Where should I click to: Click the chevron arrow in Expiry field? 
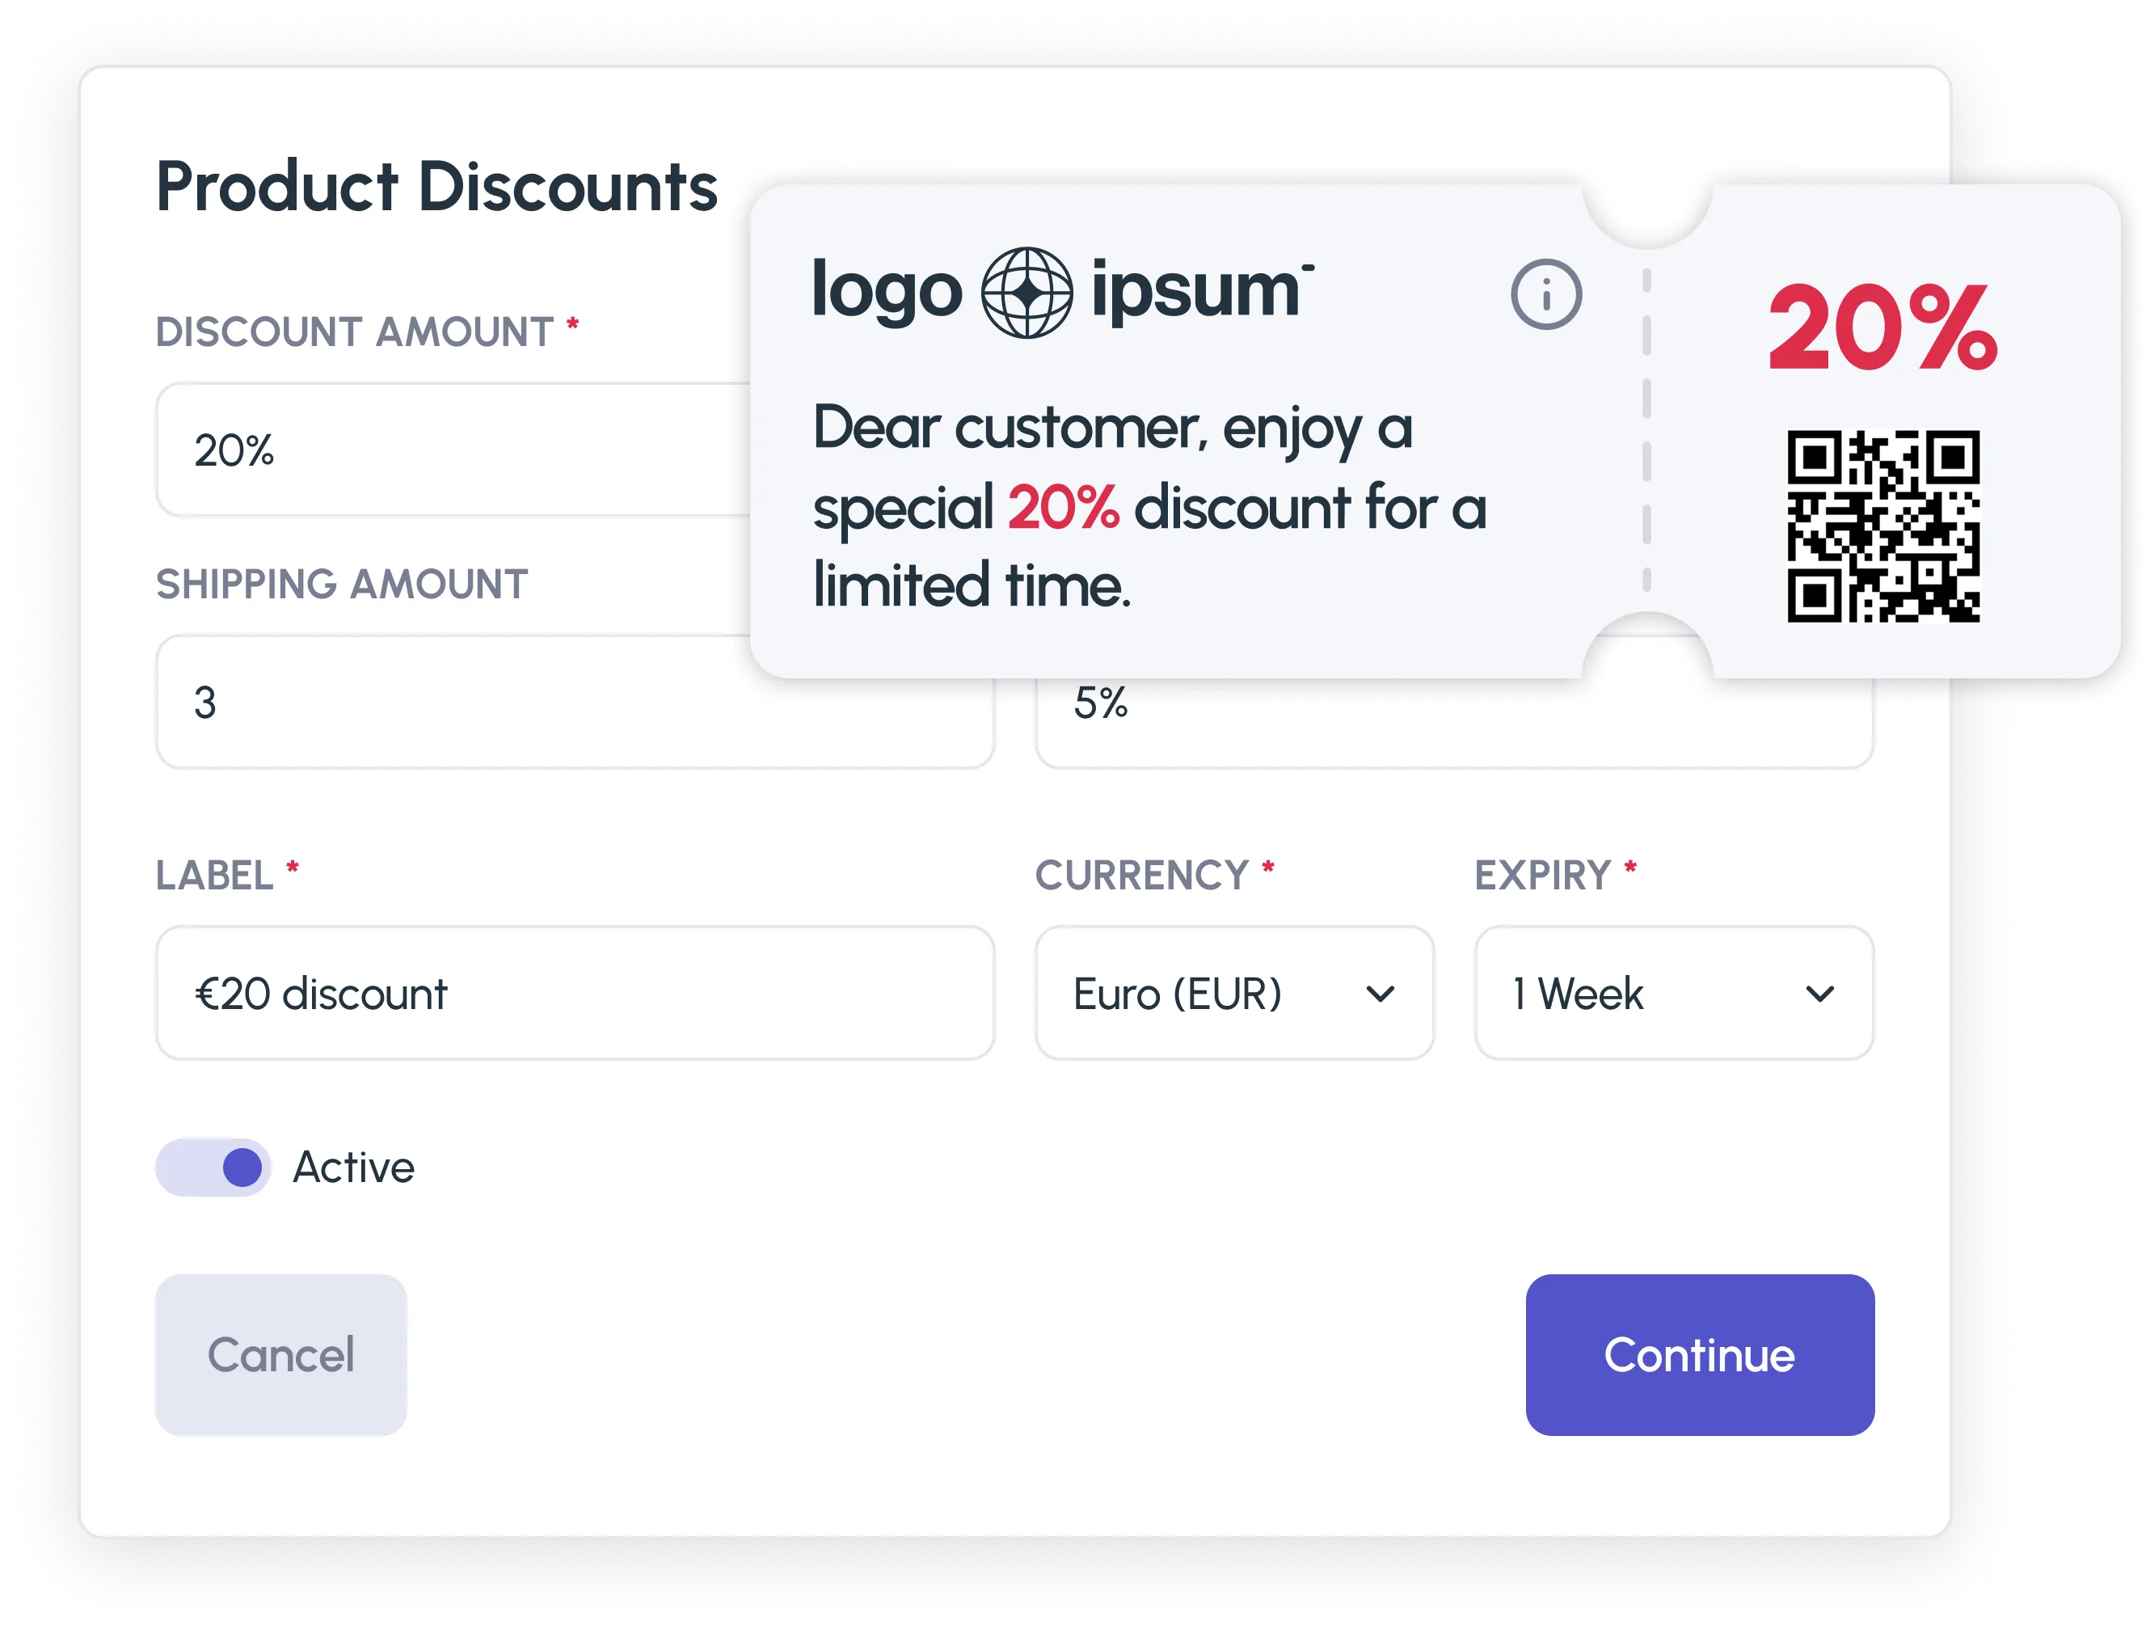1819,994
